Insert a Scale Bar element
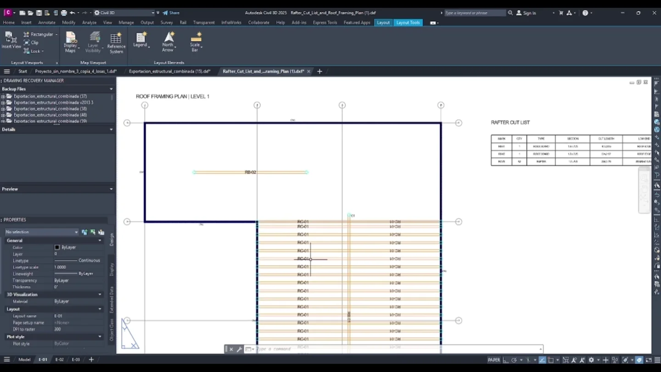The image size is (661, 372). click(196, 41)
